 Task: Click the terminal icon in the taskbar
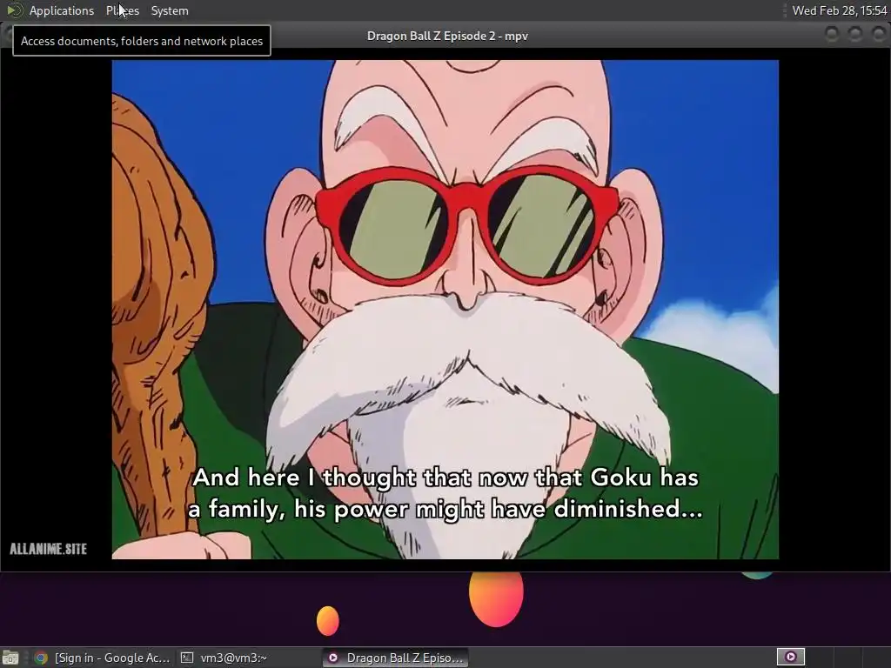187,658
